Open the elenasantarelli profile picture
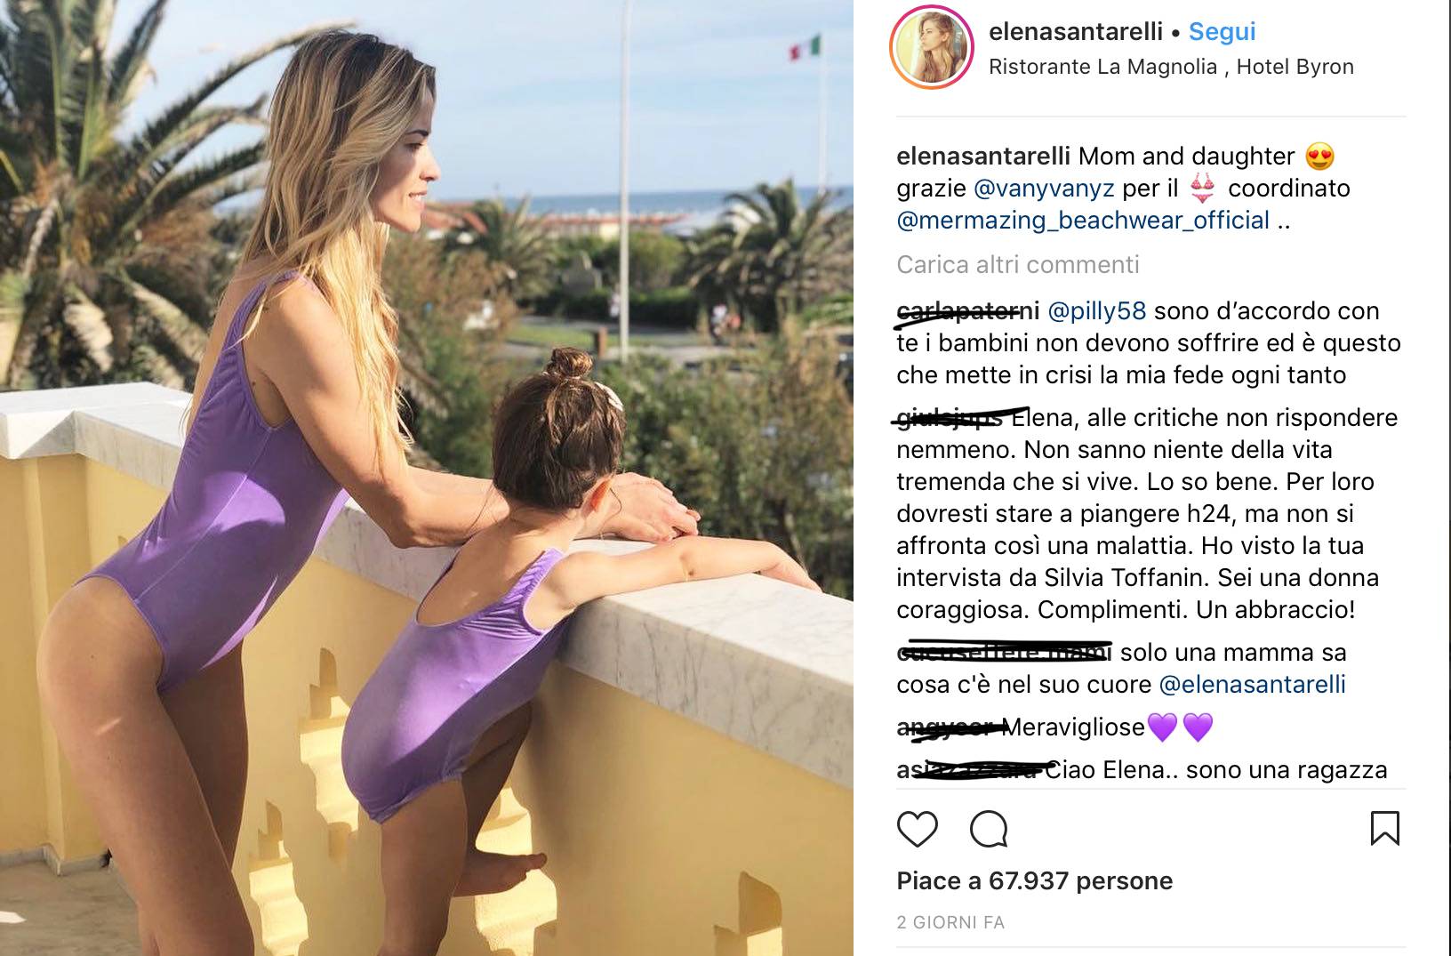This screenshot has width=1451, height=956. (931, 48)
